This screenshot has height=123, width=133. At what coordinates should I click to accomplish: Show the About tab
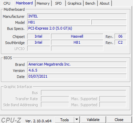pos(104,3)
